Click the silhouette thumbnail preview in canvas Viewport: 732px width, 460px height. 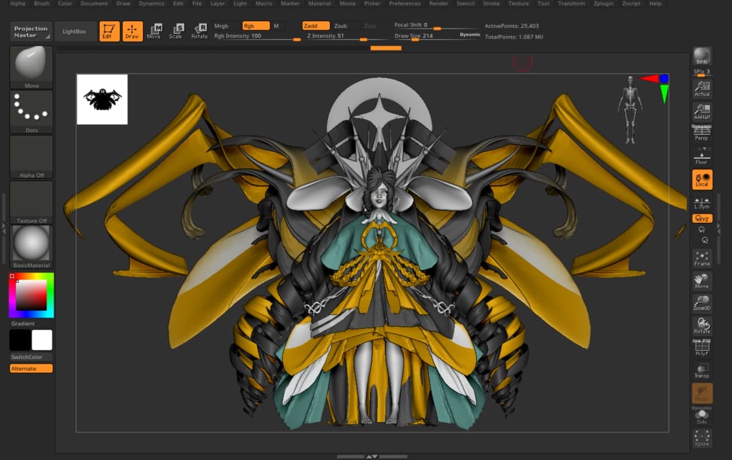tap(102, 99)
